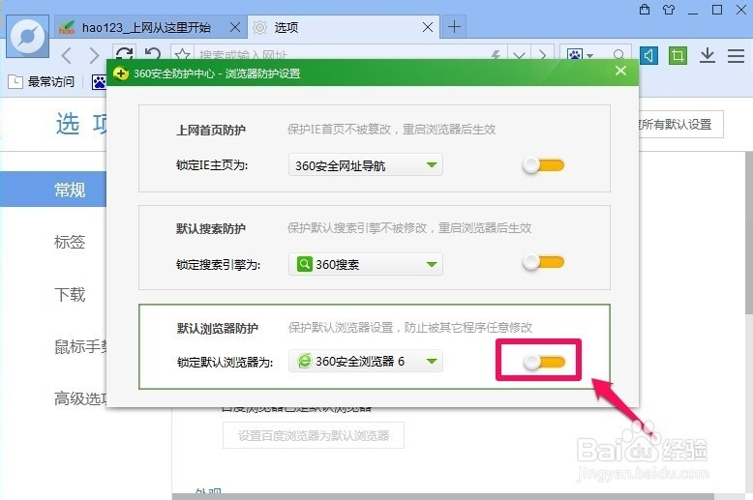Click the address bar input field
Viewport: 753px width, 500px height.
coord(341,55)
